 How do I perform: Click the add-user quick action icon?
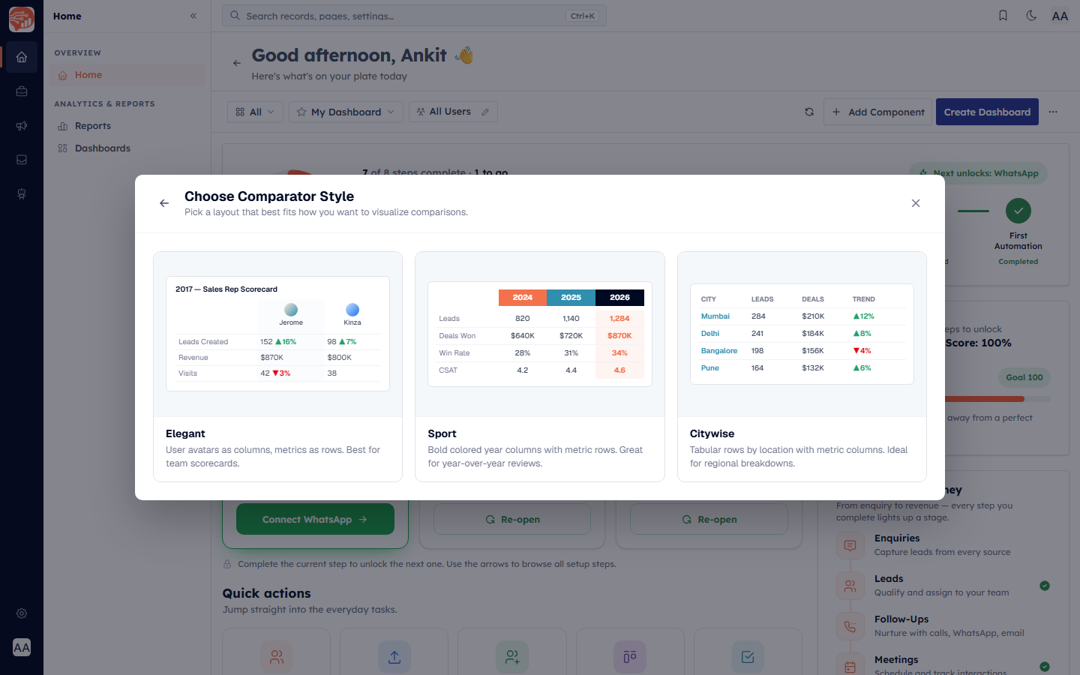click(x=512, y=657)
